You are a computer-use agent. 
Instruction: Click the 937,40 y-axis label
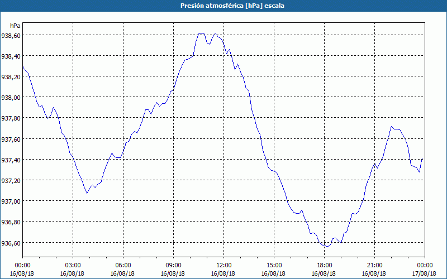11,160
